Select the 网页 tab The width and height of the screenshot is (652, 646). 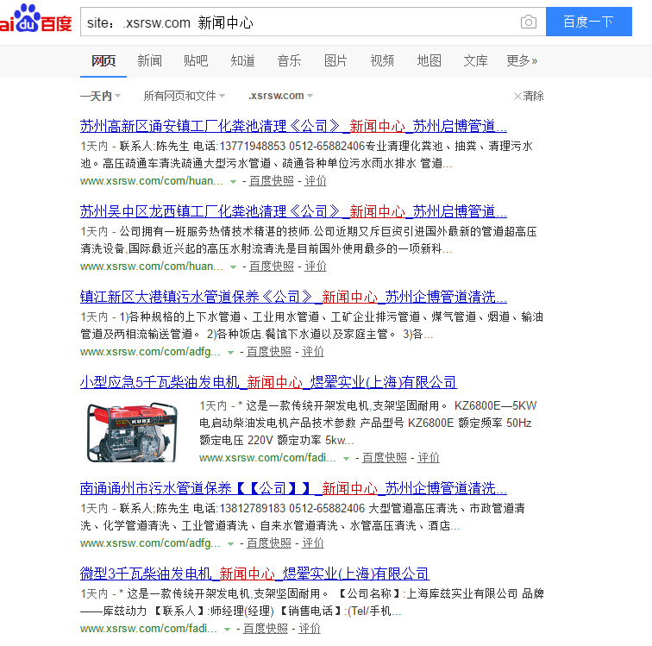coord(103,60)
